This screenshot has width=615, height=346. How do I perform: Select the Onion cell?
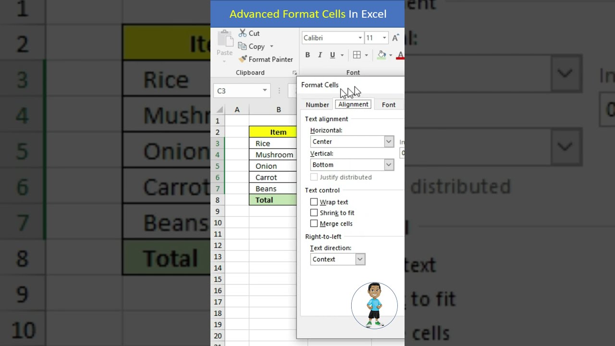[x=273, y=166]
